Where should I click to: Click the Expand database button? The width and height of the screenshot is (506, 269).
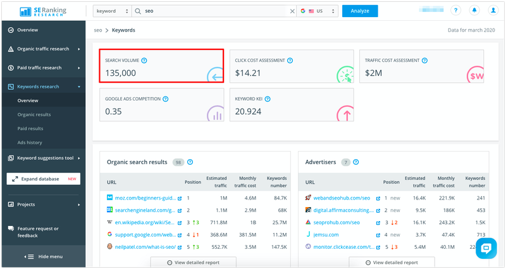point(43,179)
